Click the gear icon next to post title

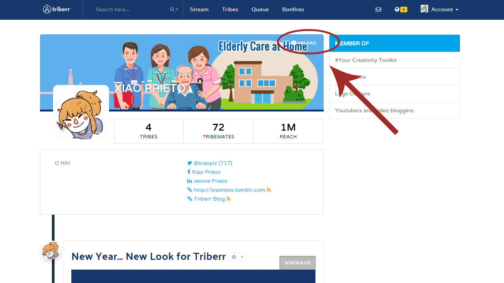tap(234, 257)
